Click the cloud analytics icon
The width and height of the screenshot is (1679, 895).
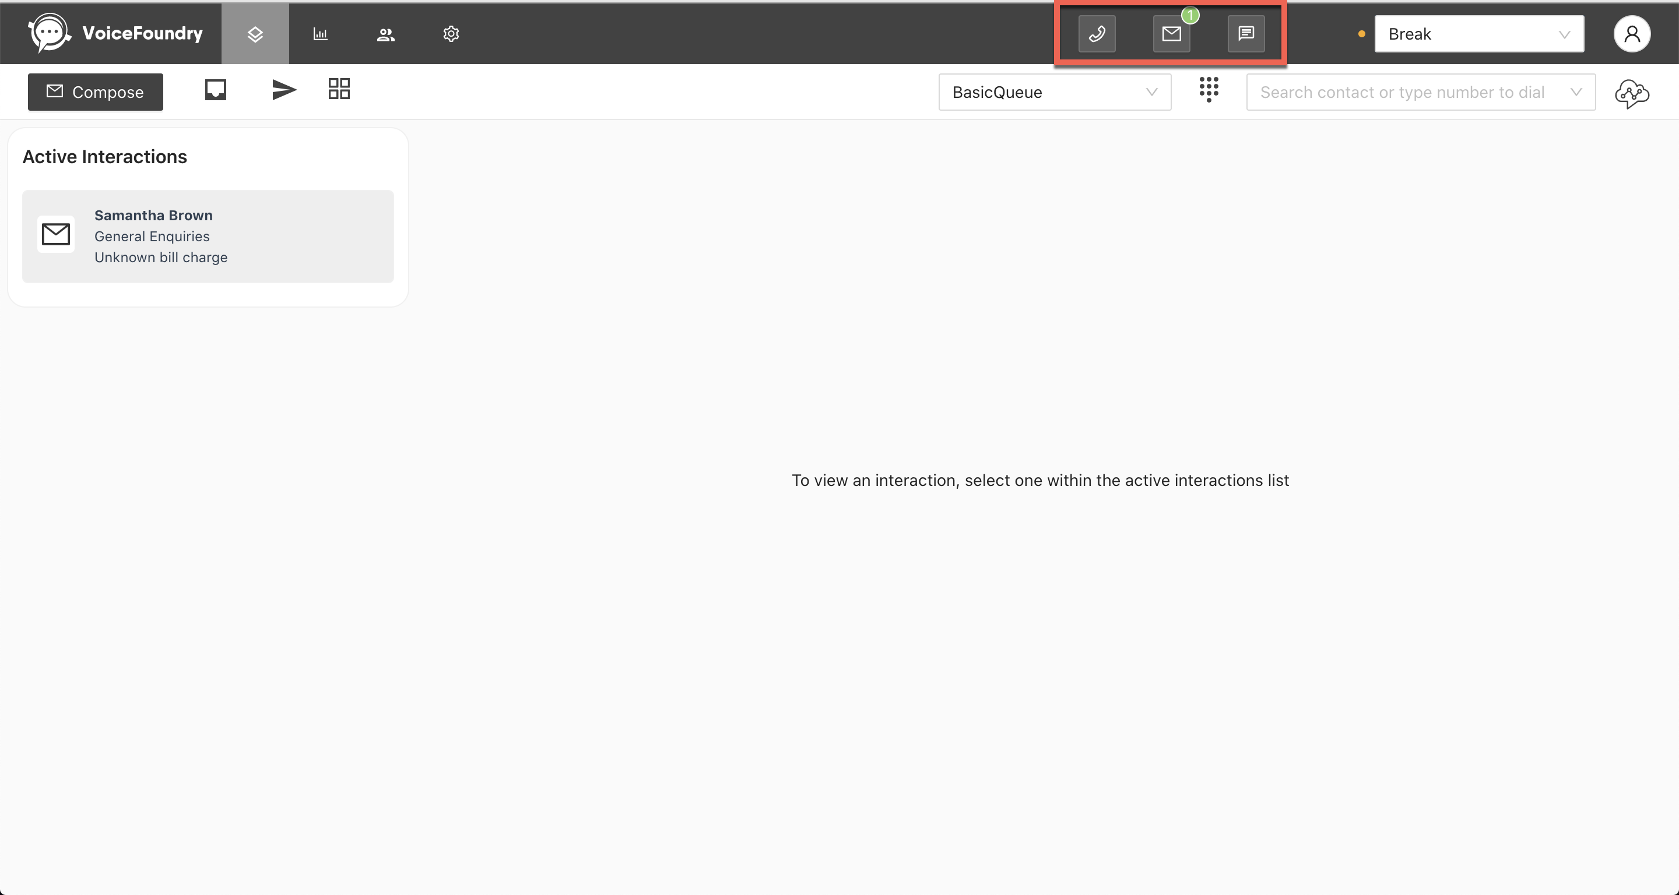click(x=1632, y=94)
